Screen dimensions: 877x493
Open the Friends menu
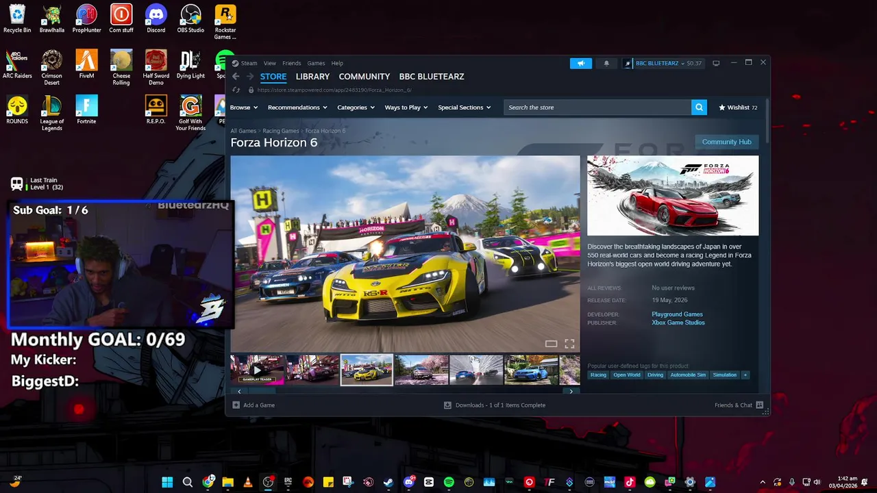coord(292,63)
